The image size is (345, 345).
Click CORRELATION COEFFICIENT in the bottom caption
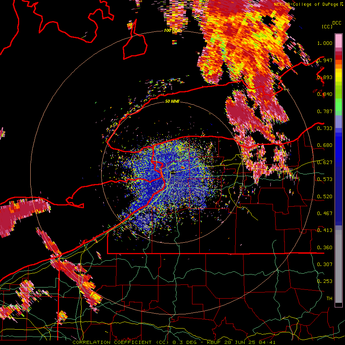click(112, 342)
